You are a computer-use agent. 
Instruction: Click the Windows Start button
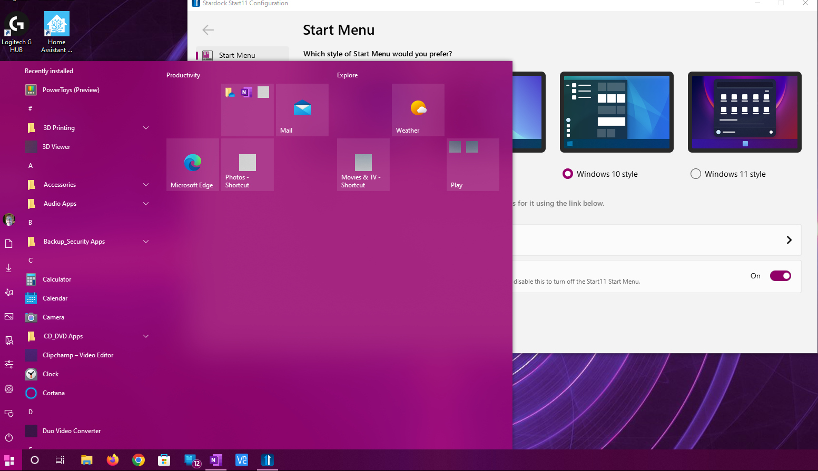point(9,460)
